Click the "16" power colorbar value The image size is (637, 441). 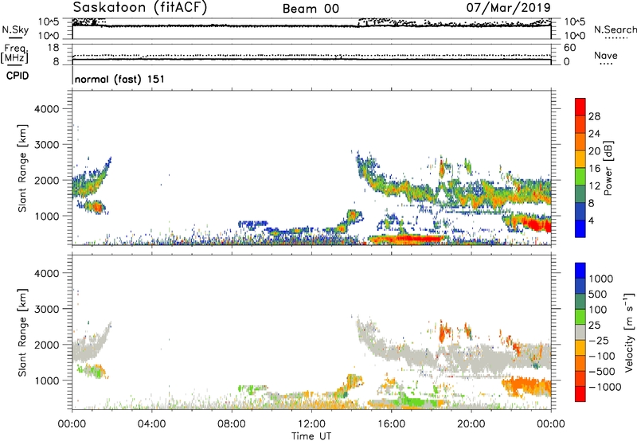pos(594,169)
